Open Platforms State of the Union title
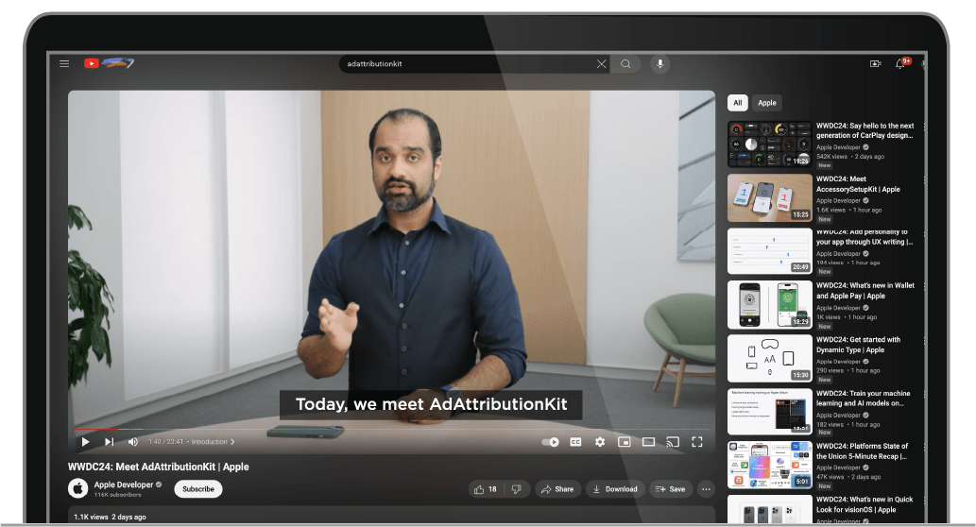Image resolution: width=976 pixels, height=527 pixels. 862,451
